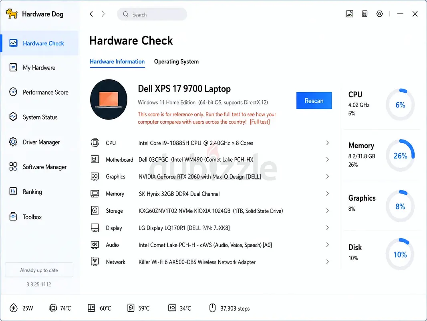This screenshot has height=321, width=427.
Task: Go forward with the right arrow
Action: pos(103,14)
